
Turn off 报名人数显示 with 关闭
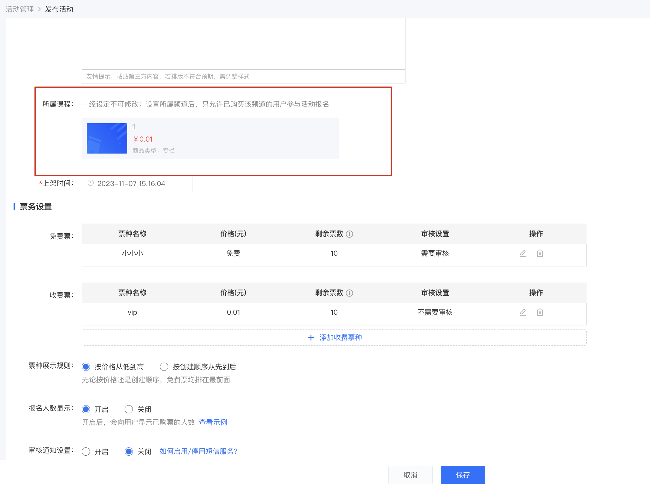[129, 409]
